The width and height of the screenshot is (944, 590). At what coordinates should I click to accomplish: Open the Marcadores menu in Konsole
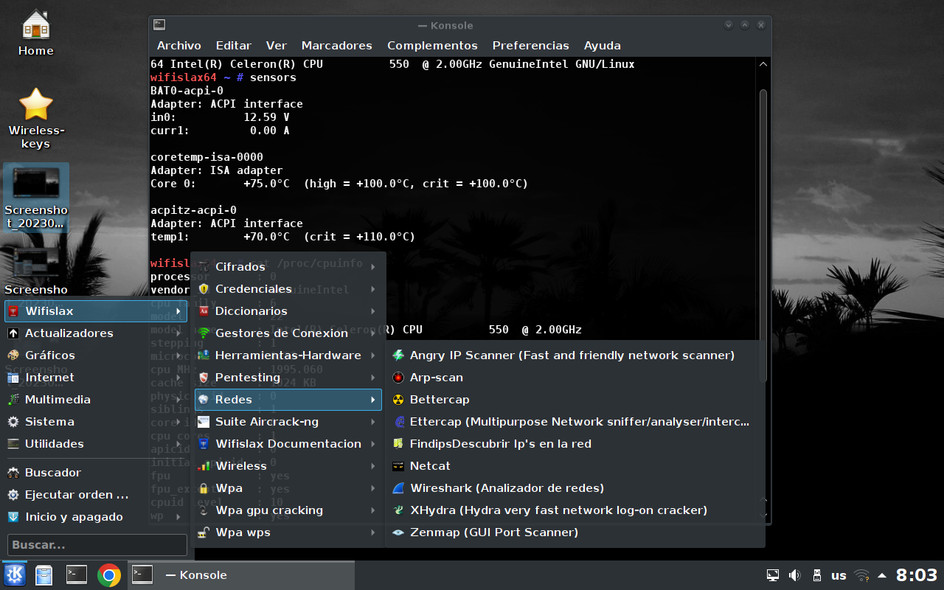(337, 46)
